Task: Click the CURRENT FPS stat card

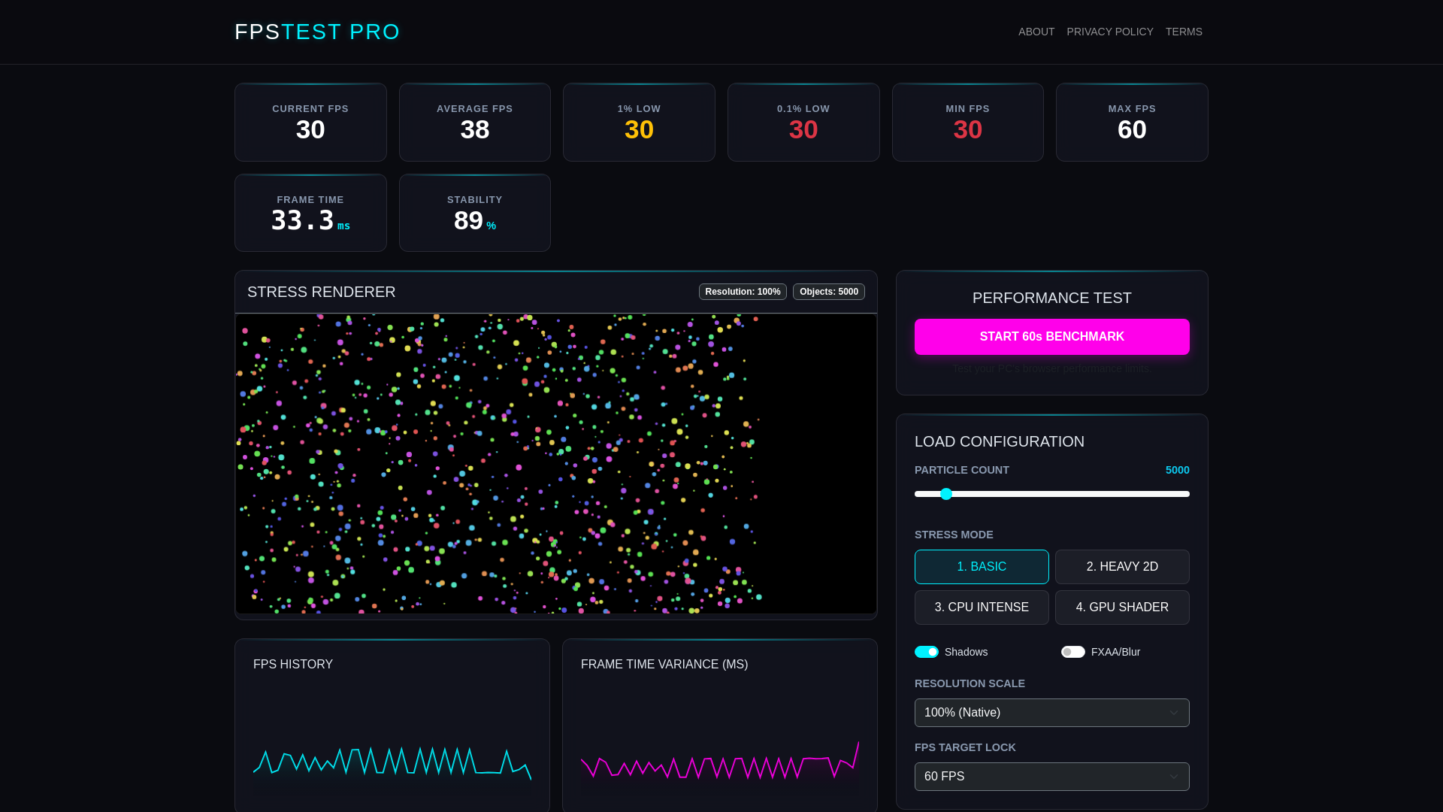Action: [310, 122]
